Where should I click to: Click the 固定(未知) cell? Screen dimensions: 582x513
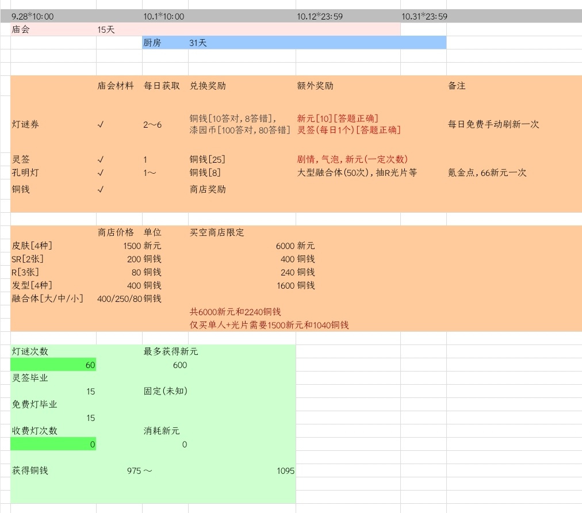tap(166, 391)
